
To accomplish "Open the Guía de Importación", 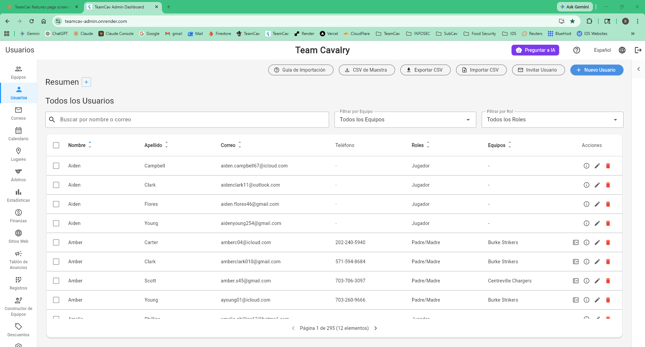I will [301, 70].
